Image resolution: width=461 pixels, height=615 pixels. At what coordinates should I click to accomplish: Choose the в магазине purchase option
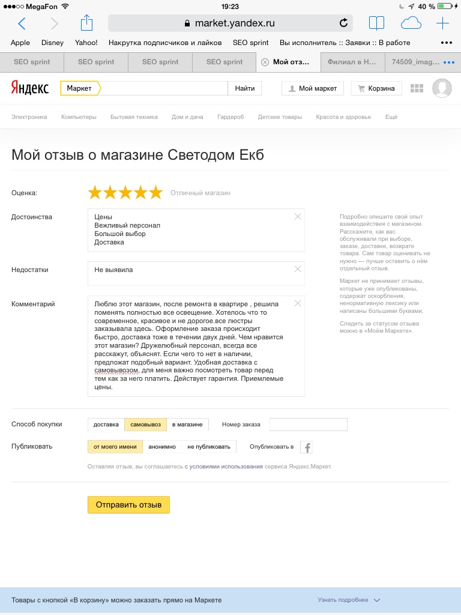tap(187, 425)
